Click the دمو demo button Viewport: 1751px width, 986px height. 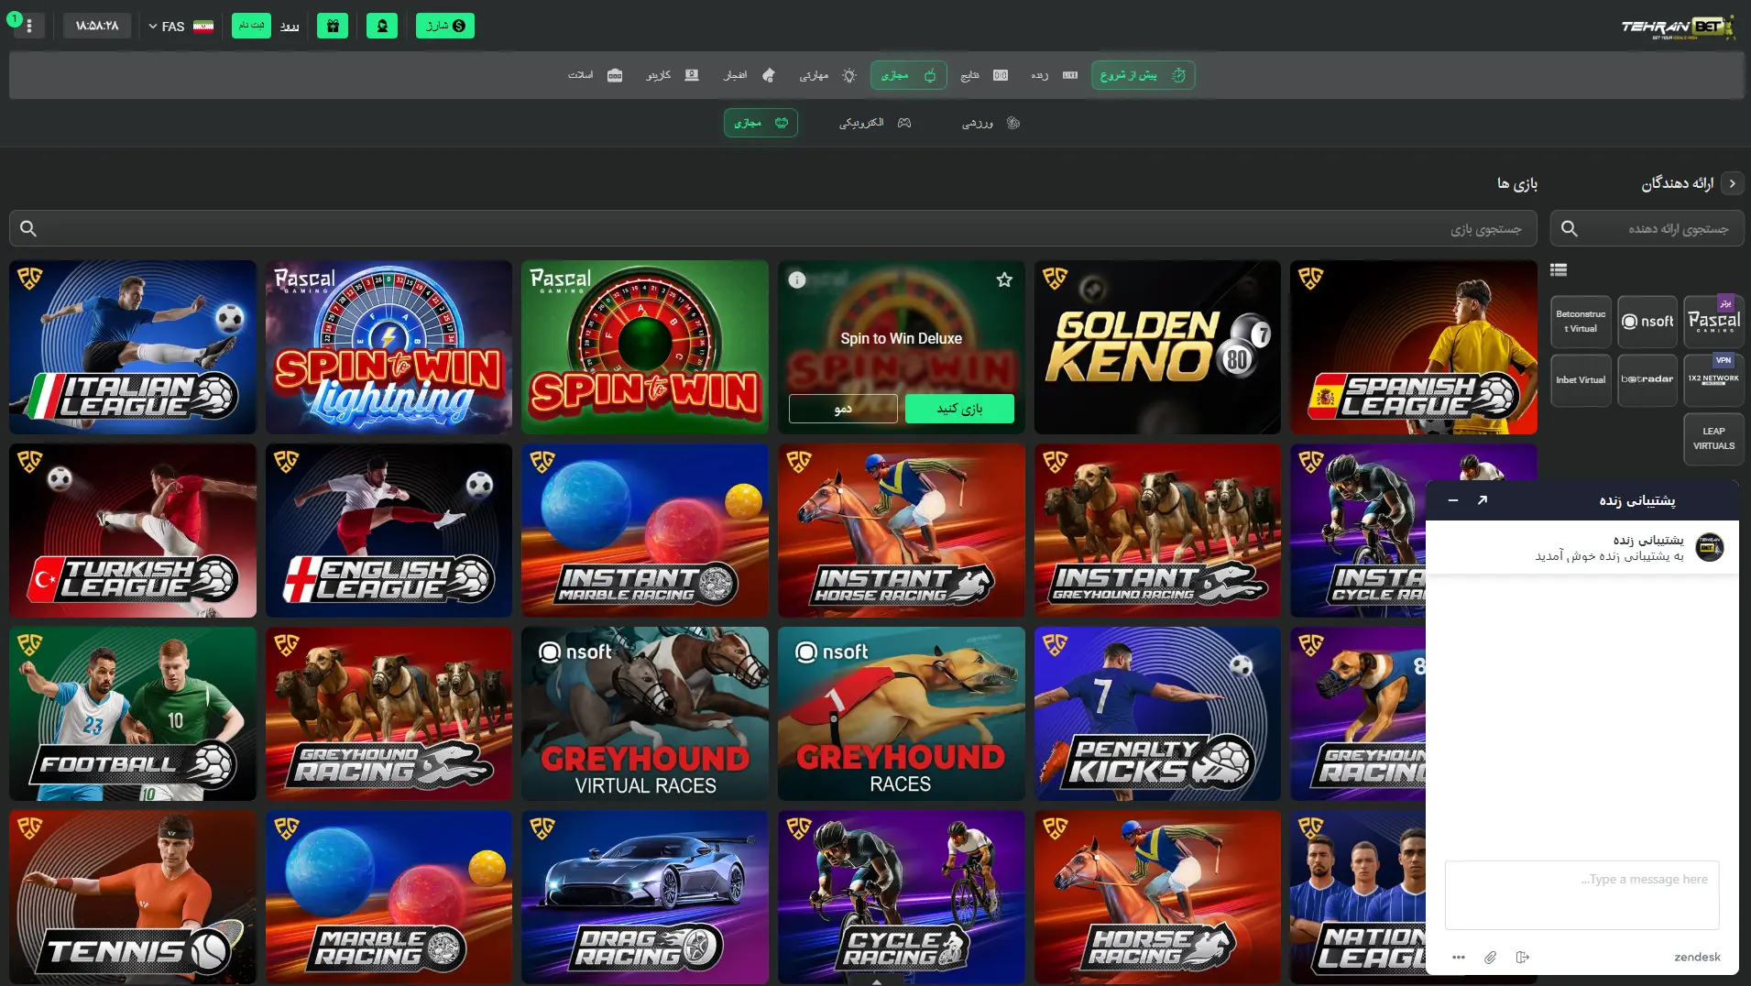843,409
